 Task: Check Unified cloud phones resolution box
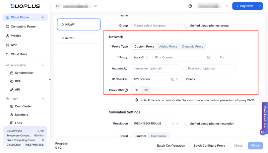[x=187, y=123]
